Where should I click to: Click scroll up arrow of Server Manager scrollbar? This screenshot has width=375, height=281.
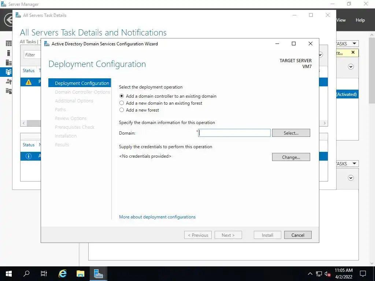click(372, 35)
